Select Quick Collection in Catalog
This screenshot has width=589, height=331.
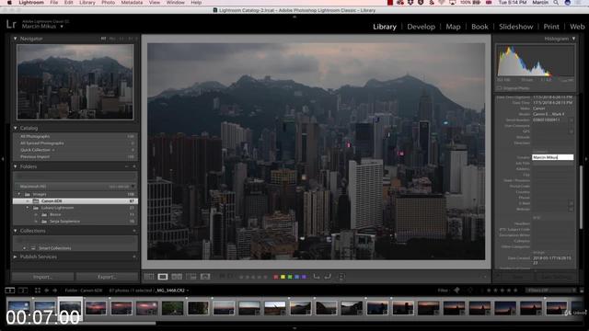[75, 150]
